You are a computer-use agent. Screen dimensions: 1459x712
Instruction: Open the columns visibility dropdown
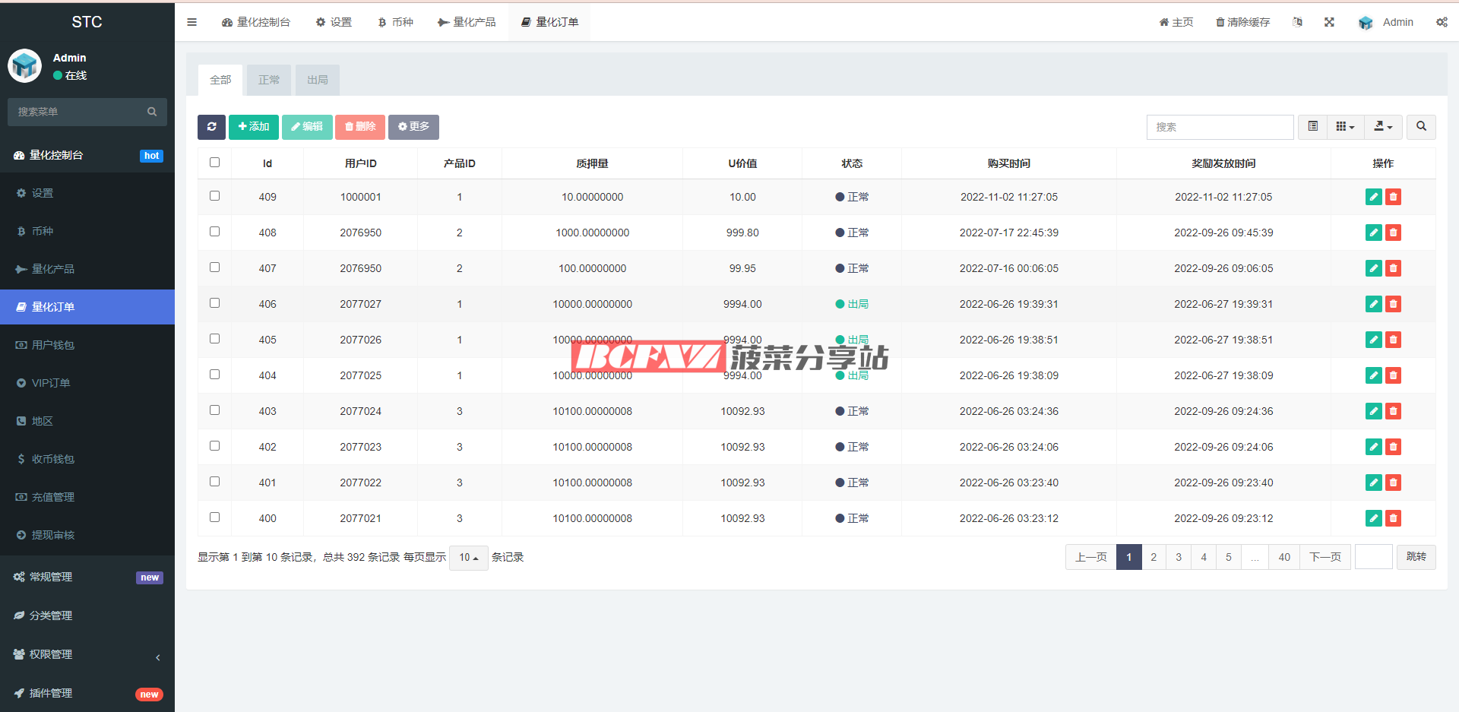click(x=1345, y=127)
